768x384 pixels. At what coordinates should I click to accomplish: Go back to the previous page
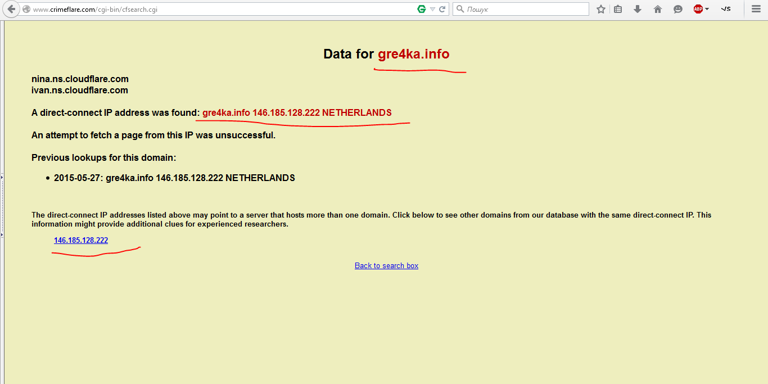tap(11, 9)
